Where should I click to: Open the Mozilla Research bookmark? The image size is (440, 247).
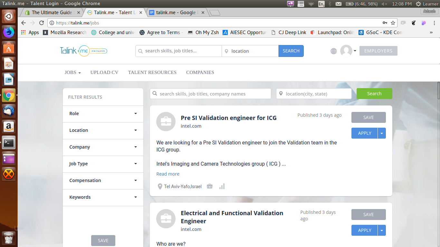65,32
